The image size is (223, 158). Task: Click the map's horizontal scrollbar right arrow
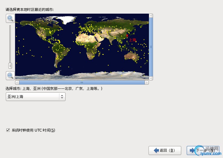pos(147,83)
